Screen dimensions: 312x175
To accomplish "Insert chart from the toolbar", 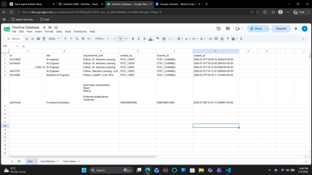I will (x=222, y=39).
